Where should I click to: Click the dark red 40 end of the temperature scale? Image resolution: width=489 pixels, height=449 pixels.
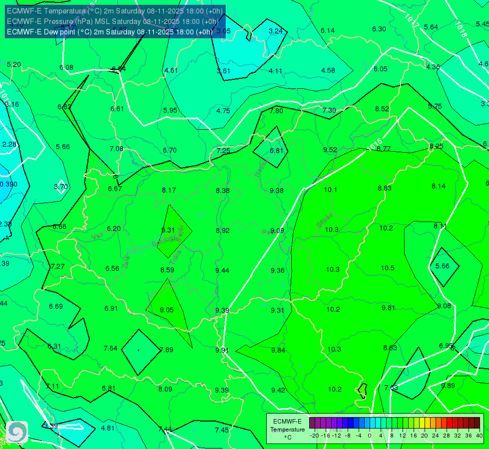(x=477, y=423)
